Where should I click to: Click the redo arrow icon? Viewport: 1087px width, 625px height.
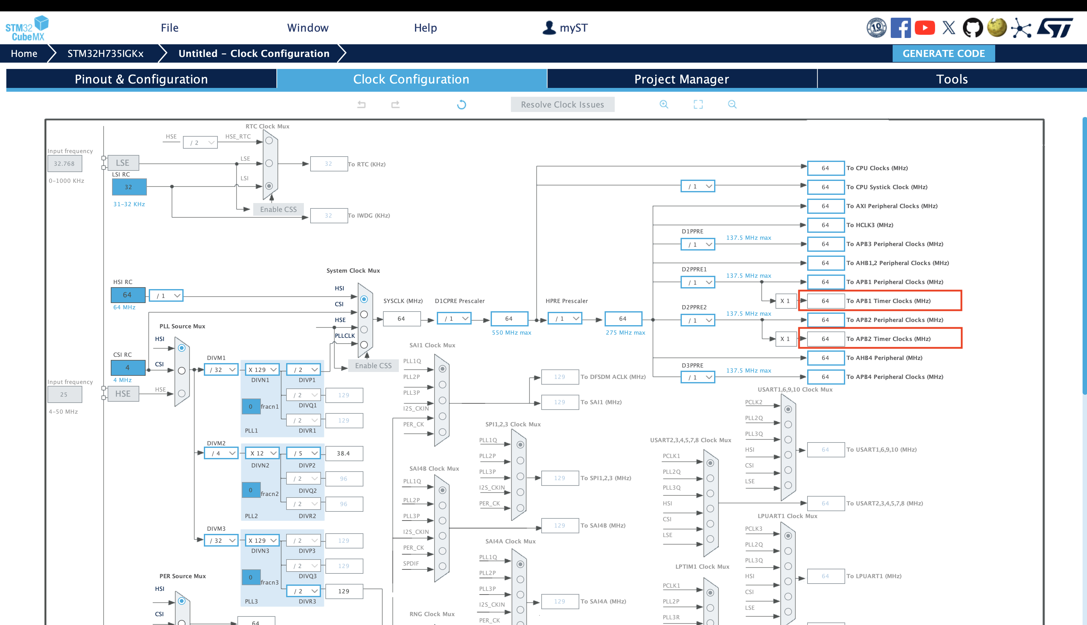coord(396,104)
